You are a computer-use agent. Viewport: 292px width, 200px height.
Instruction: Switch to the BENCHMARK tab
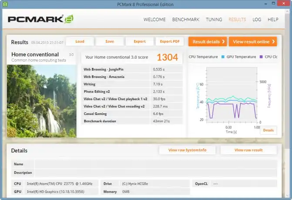(186, 20)
